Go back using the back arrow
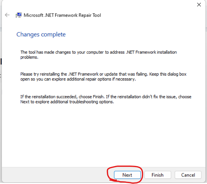 [7, 15]
